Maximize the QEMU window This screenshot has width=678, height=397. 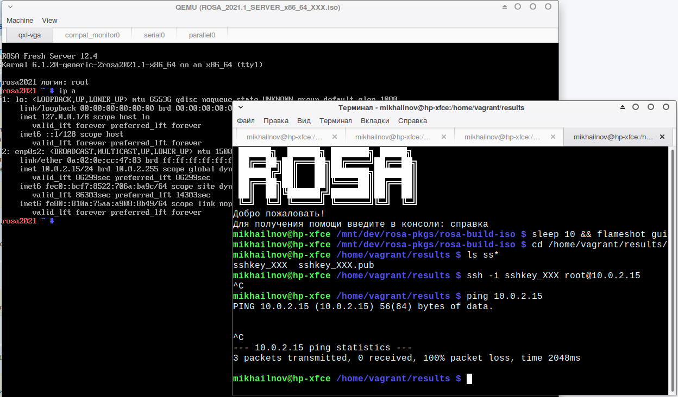[x=533, y=7]
